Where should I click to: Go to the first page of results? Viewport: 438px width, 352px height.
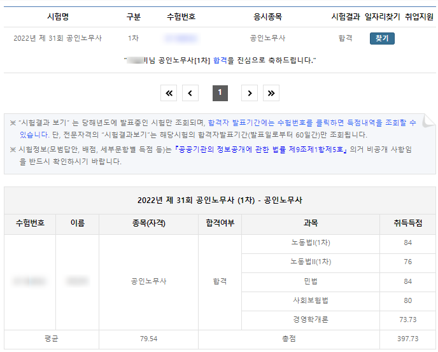tap(169, 93)
